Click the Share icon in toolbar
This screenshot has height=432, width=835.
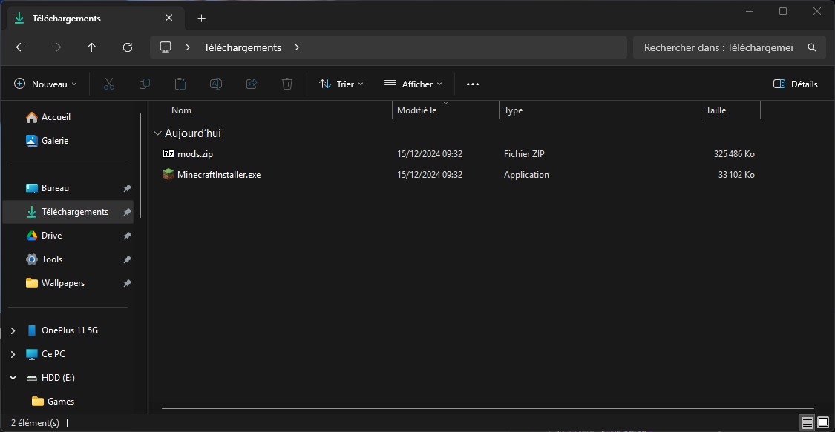(252, 84)
